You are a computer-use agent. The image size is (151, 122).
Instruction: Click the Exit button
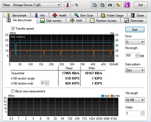tap(141, 5)
